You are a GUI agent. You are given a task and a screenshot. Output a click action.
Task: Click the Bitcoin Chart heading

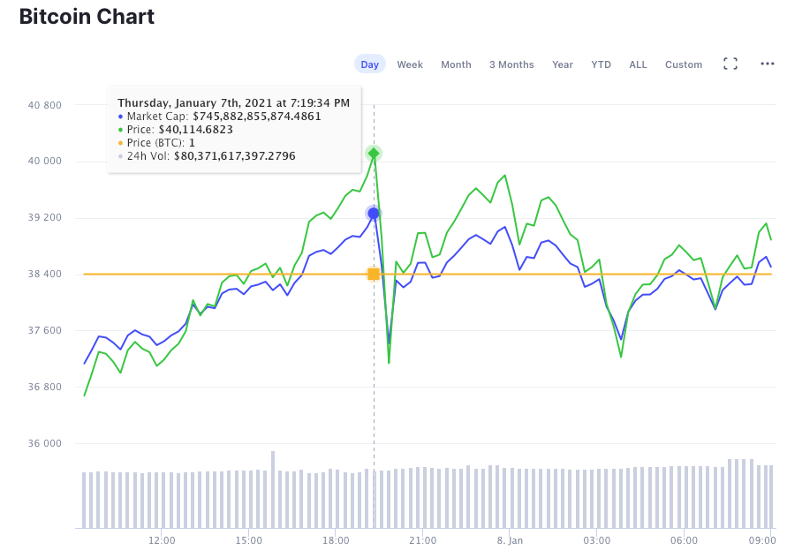tap(87, 17)
